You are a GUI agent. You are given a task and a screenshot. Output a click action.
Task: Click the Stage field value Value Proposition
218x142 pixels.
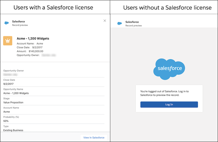[13, 102]
